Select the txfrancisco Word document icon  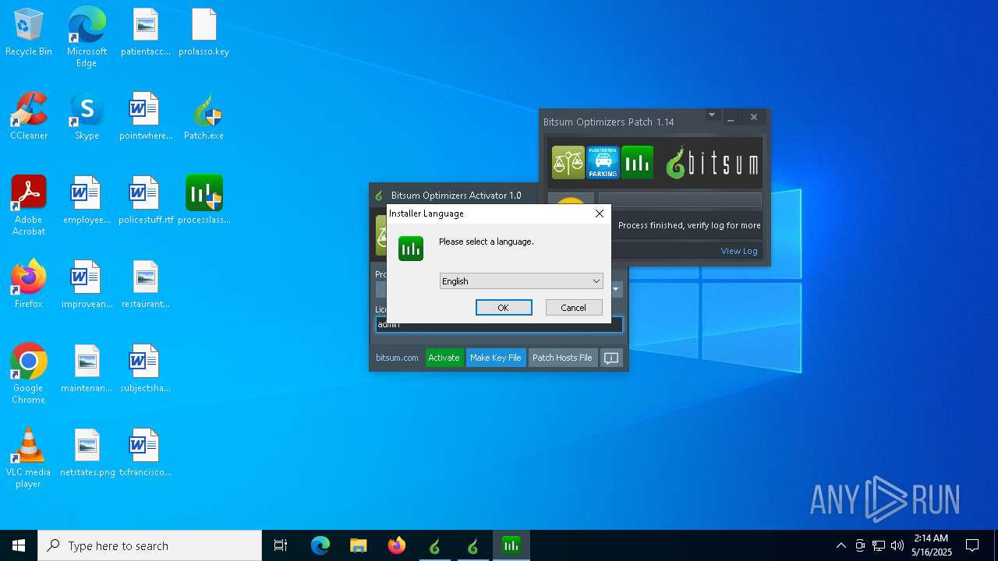click(145, 453)
